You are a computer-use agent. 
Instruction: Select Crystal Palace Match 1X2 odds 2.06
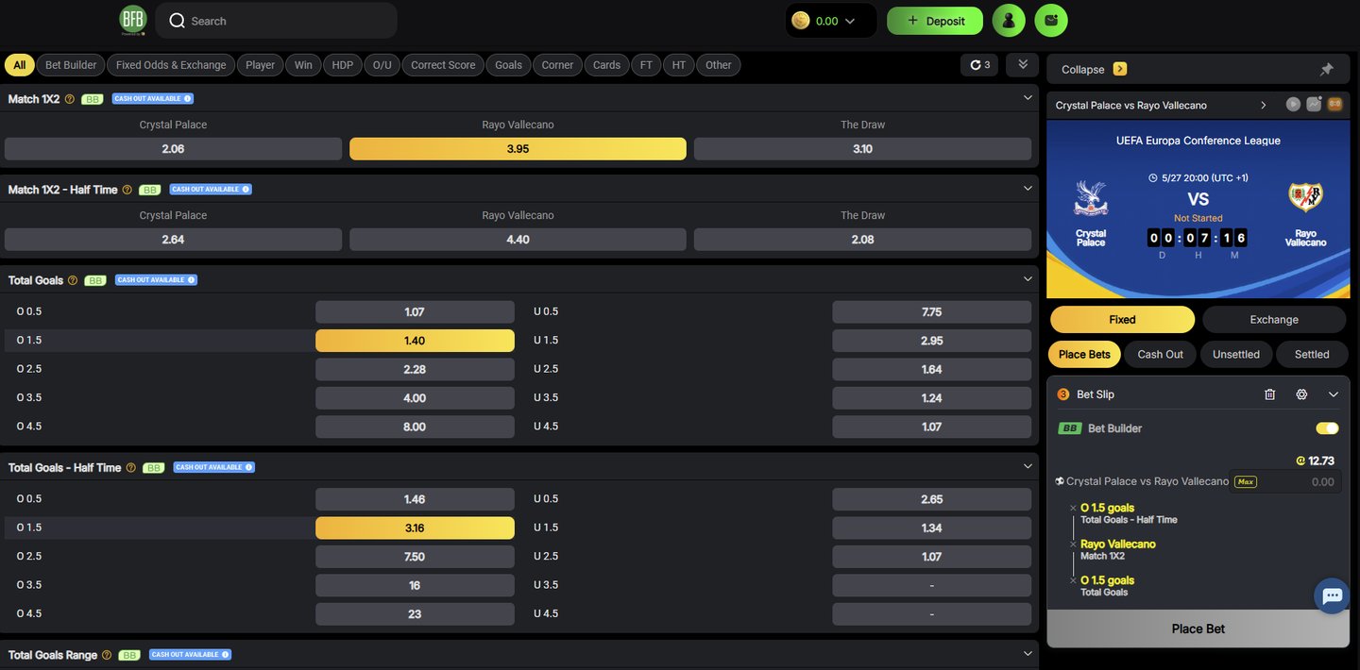[173, 149]
